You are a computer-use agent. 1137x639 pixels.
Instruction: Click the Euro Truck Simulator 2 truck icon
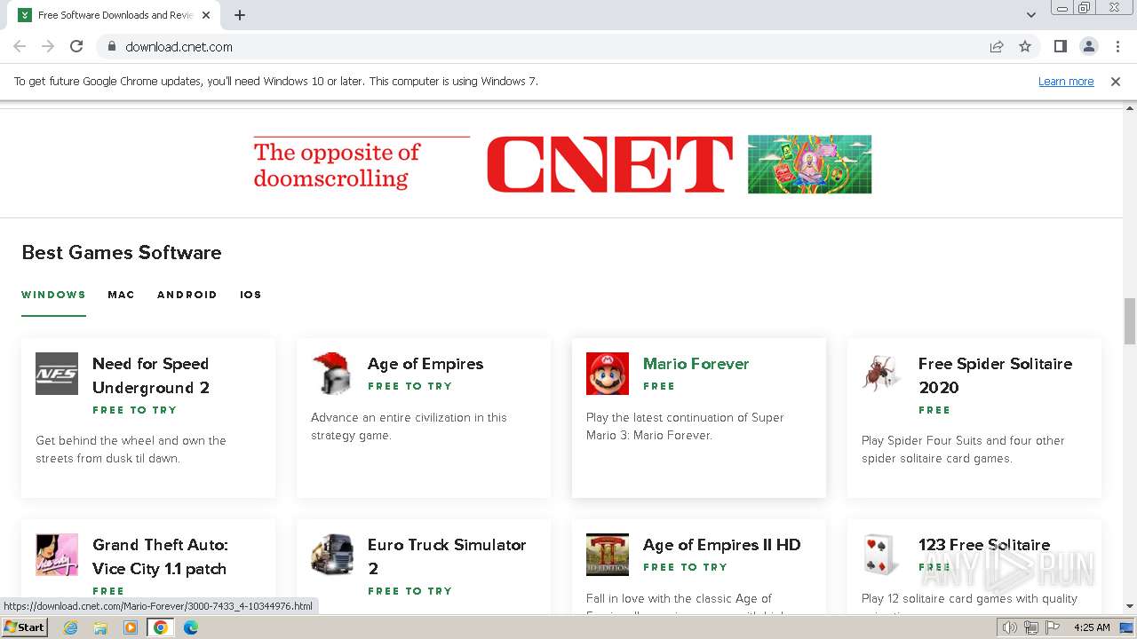332,555
